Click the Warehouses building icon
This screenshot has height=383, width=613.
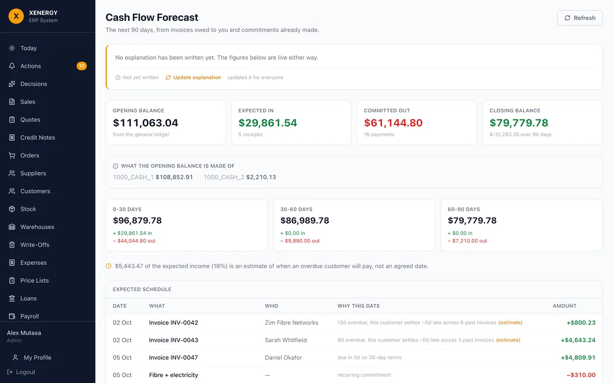click(x=12, y=227)
